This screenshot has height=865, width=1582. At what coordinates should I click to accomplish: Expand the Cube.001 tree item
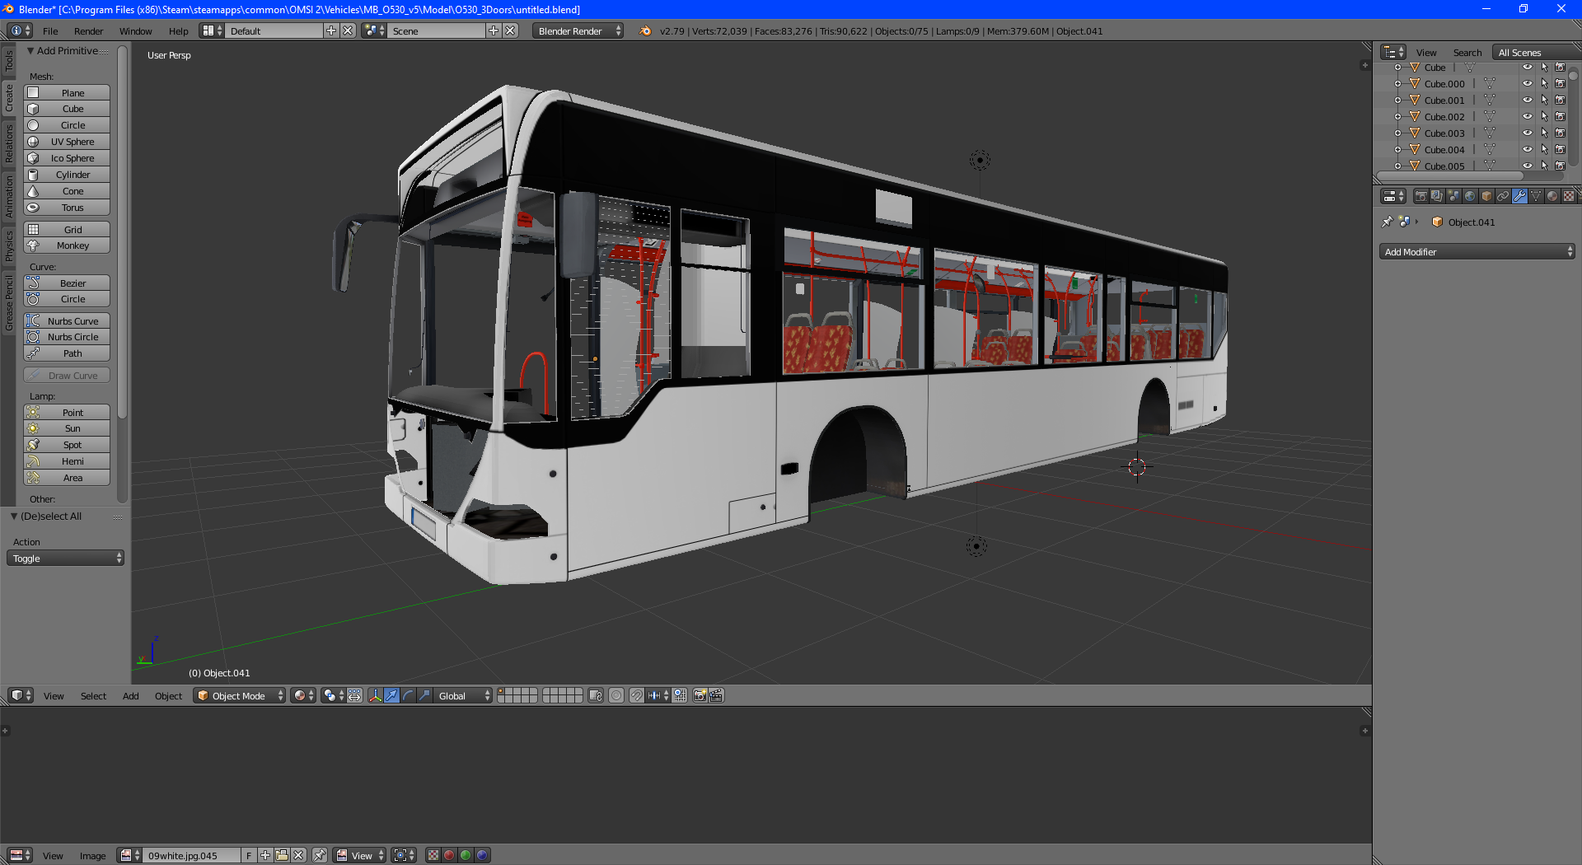[x=1397, y=101]
